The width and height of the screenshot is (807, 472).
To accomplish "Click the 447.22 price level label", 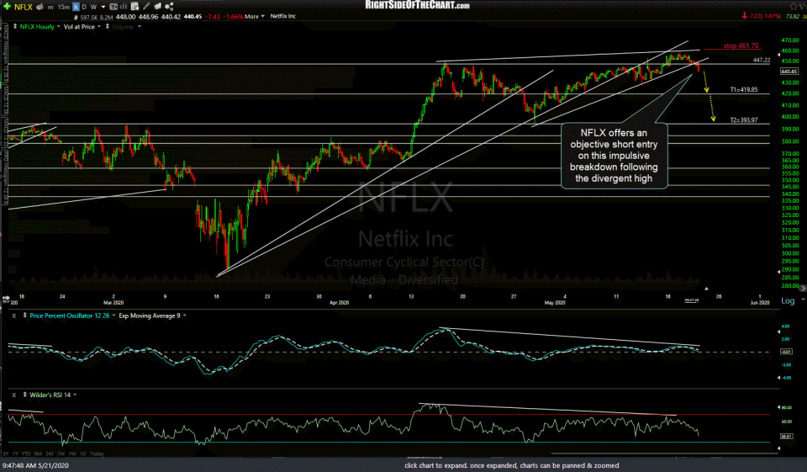I will pyautogui.click(x=762, y=61).
